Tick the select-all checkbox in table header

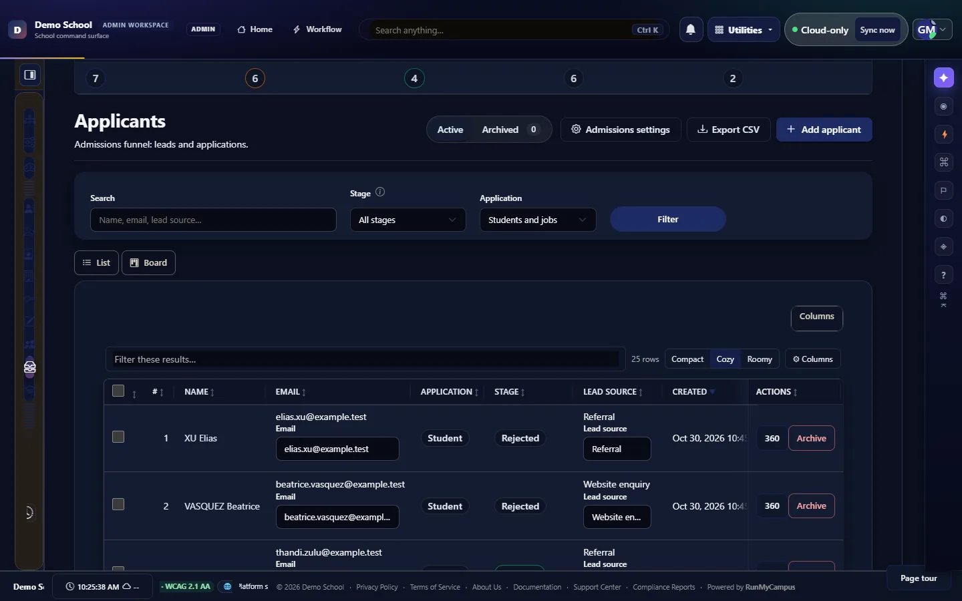coord(118,391)
